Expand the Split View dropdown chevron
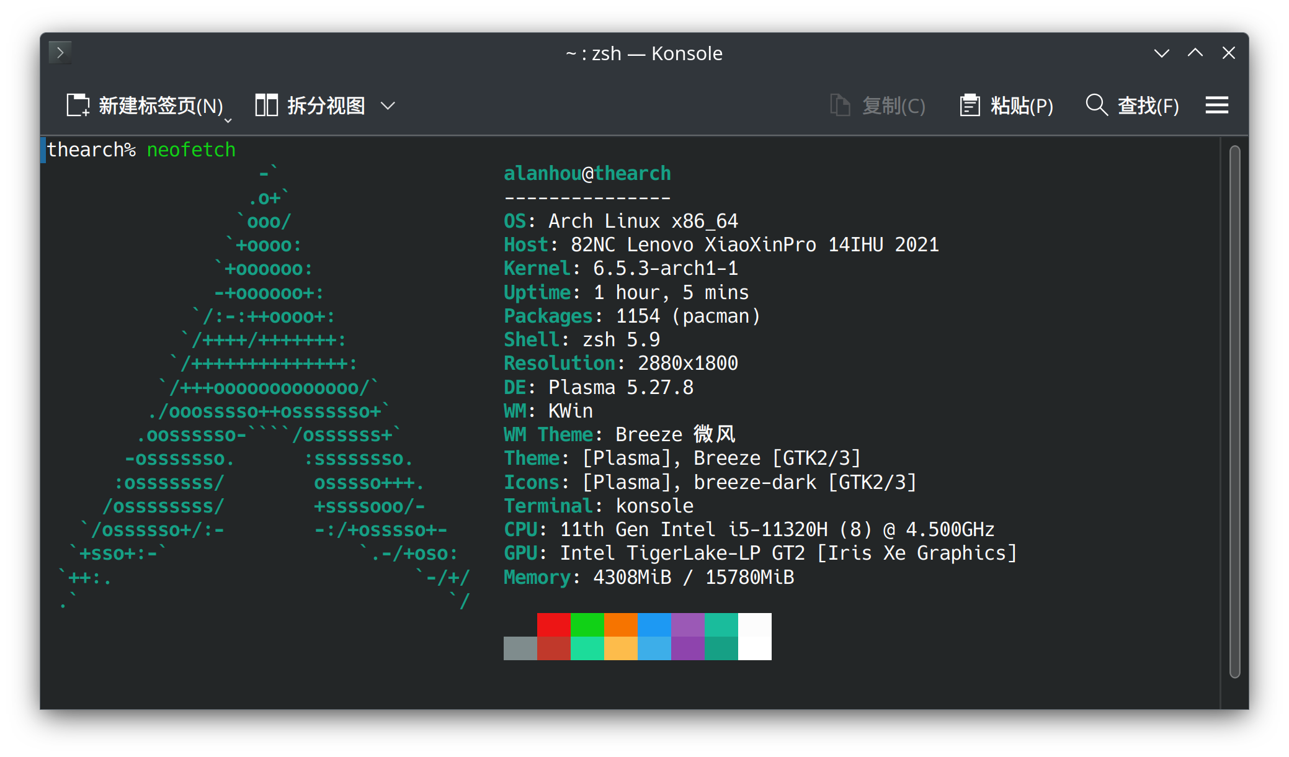 [x=388, y=106]
